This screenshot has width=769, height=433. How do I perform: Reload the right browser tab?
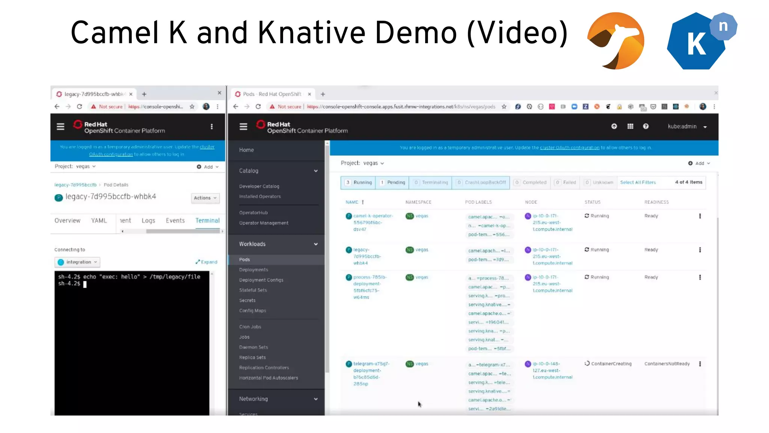click(258, 107)
